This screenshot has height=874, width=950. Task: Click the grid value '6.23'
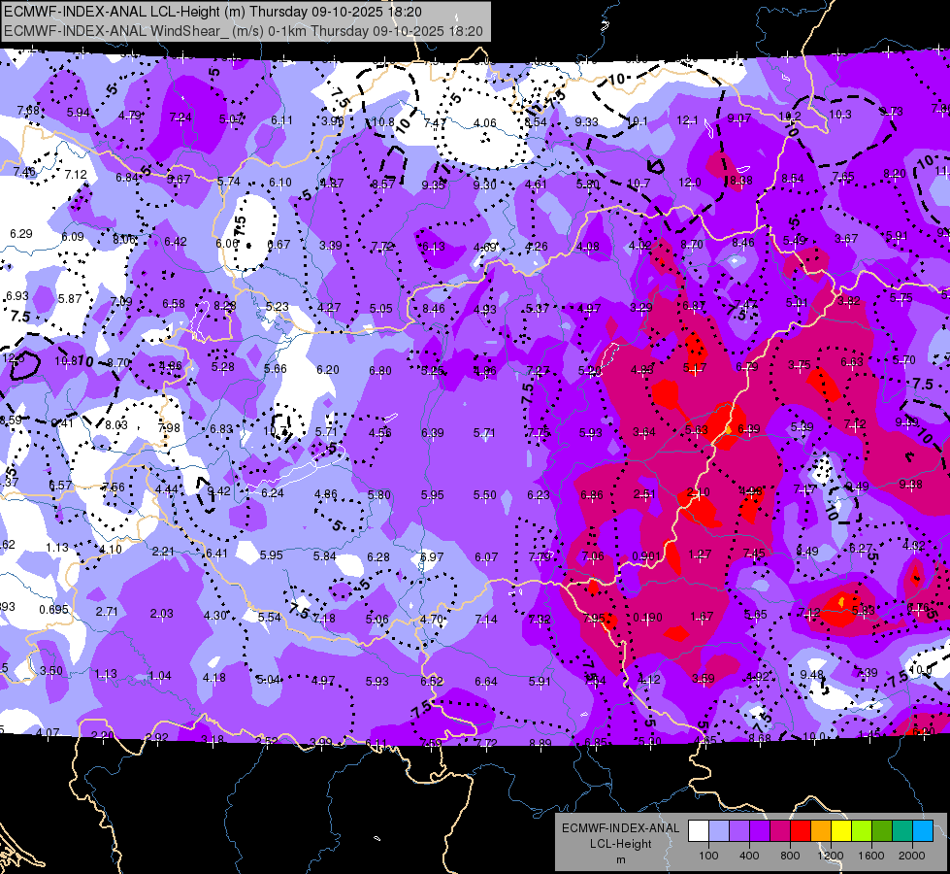(538, 495)
